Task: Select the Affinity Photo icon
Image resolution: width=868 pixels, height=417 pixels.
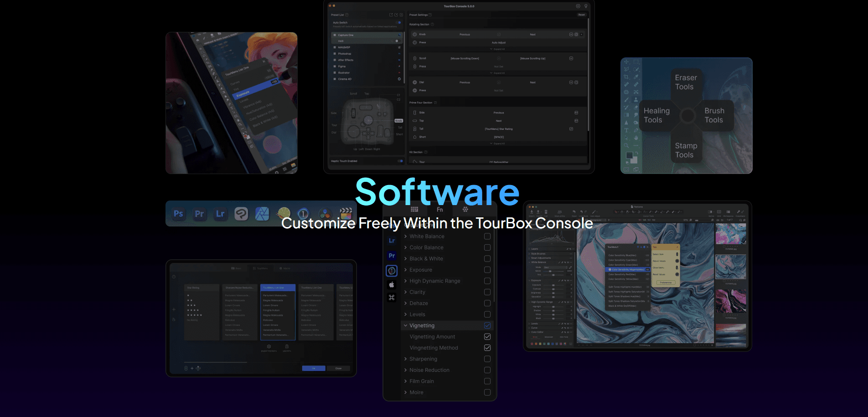Action: (262, 214)
